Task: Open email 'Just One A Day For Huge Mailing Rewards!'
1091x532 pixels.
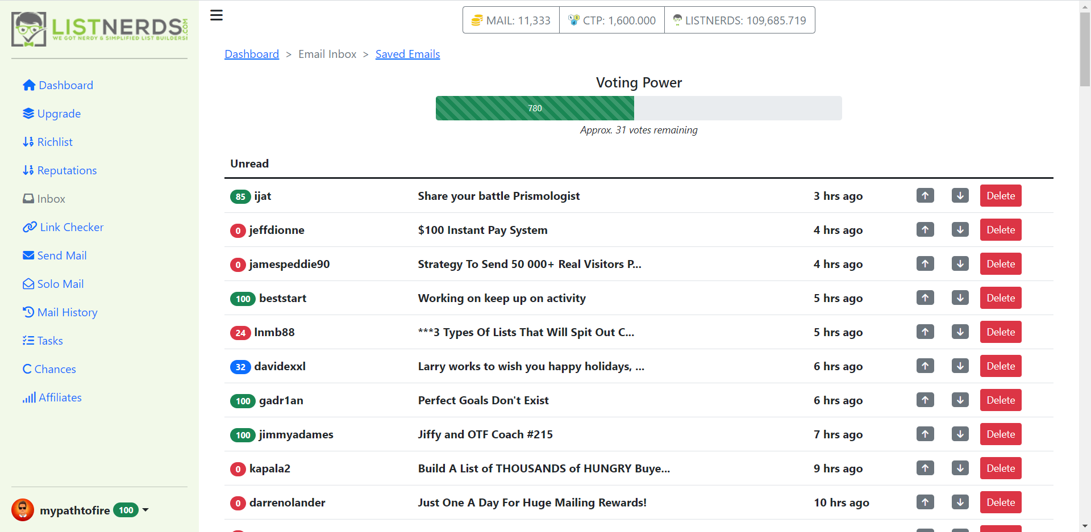Action: (532, 502)
